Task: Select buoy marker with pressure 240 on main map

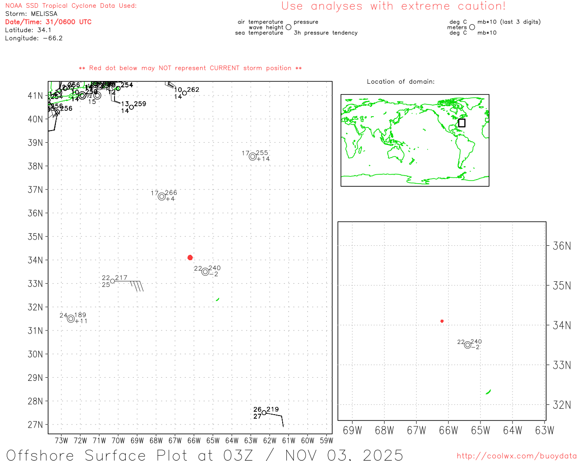Action: 205,271
